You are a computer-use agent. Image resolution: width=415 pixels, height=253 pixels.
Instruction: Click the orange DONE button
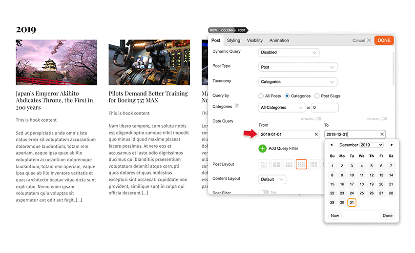pos(384,40)
